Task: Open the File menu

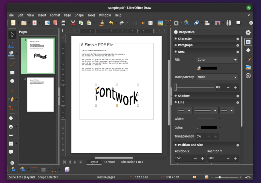Action: (11, 15)
